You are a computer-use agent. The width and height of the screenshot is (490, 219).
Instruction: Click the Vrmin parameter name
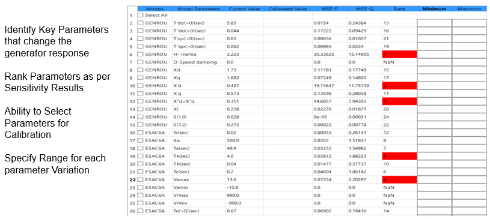[x=180, y=203]
